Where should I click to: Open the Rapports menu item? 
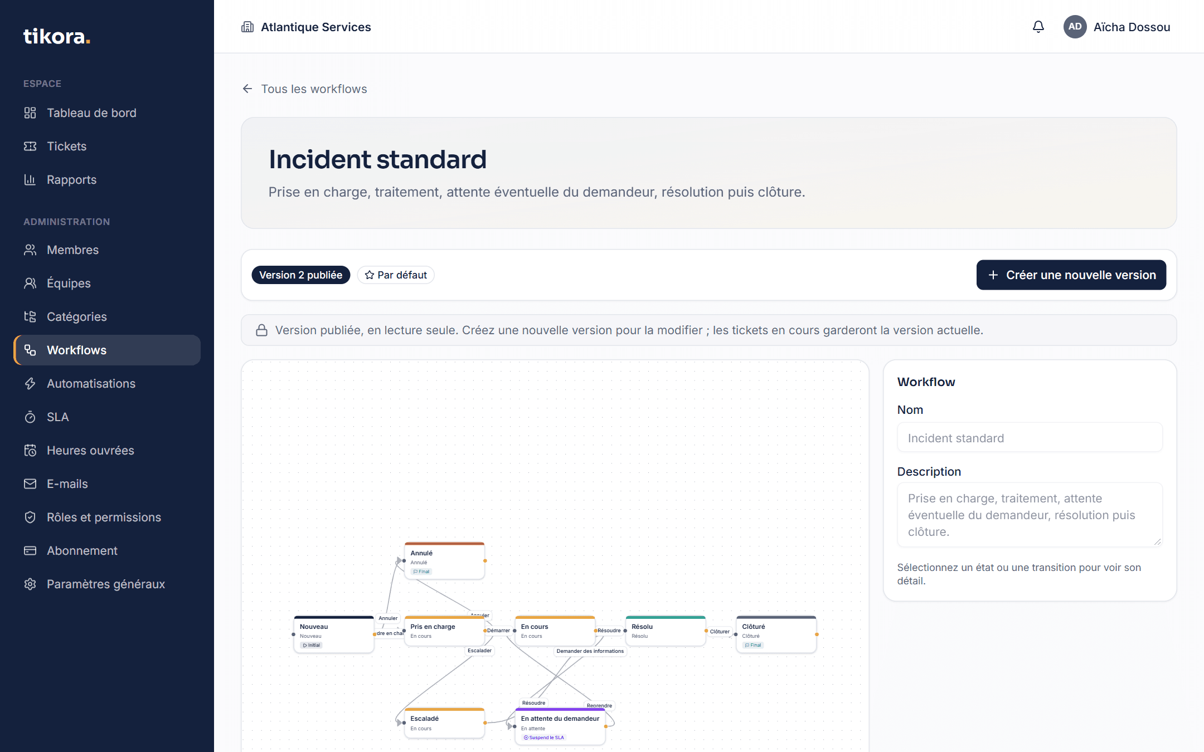pyautogui.click(x=107, y=179)
